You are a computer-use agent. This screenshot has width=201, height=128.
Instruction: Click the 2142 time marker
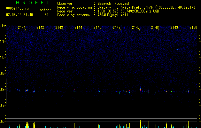coord(40,27)
